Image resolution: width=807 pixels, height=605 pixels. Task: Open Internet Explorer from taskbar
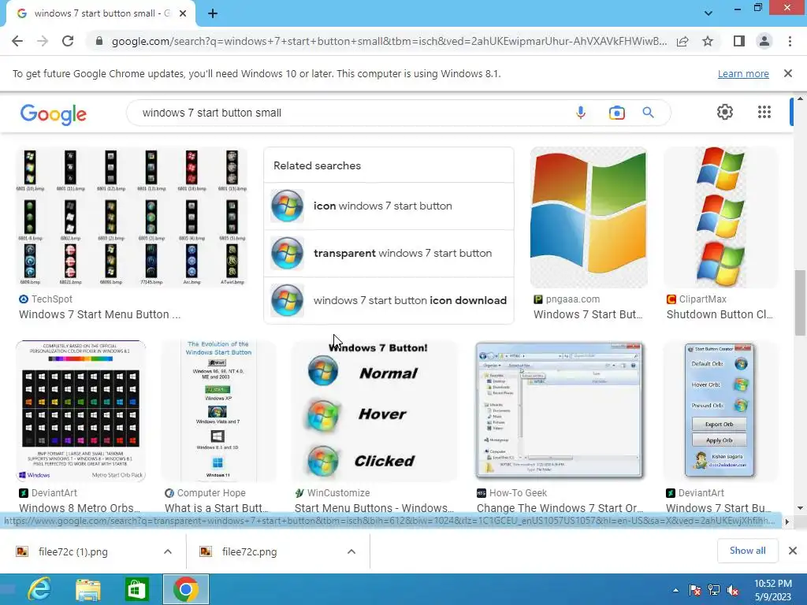coord(39,589)
